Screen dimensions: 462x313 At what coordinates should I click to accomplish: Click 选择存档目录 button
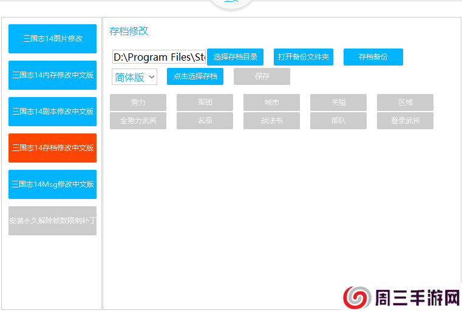pyautogui.click(x=235, y=57)
